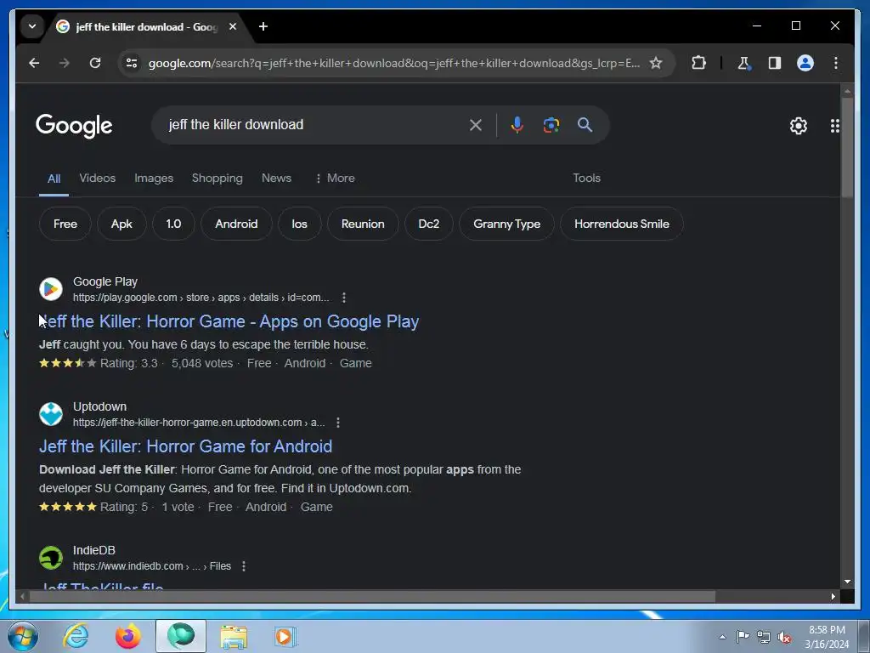Apply the Granny Type filter chip

tap(506, 224)
